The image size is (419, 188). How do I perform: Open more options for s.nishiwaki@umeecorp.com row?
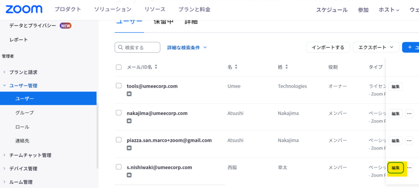click(x=409, y=168)
